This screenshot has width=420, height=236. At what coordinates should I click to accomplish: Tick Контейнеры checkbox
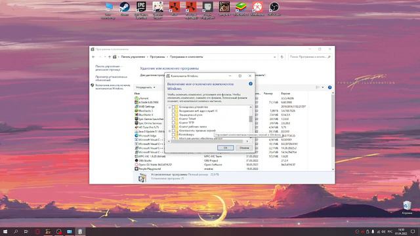173,134
